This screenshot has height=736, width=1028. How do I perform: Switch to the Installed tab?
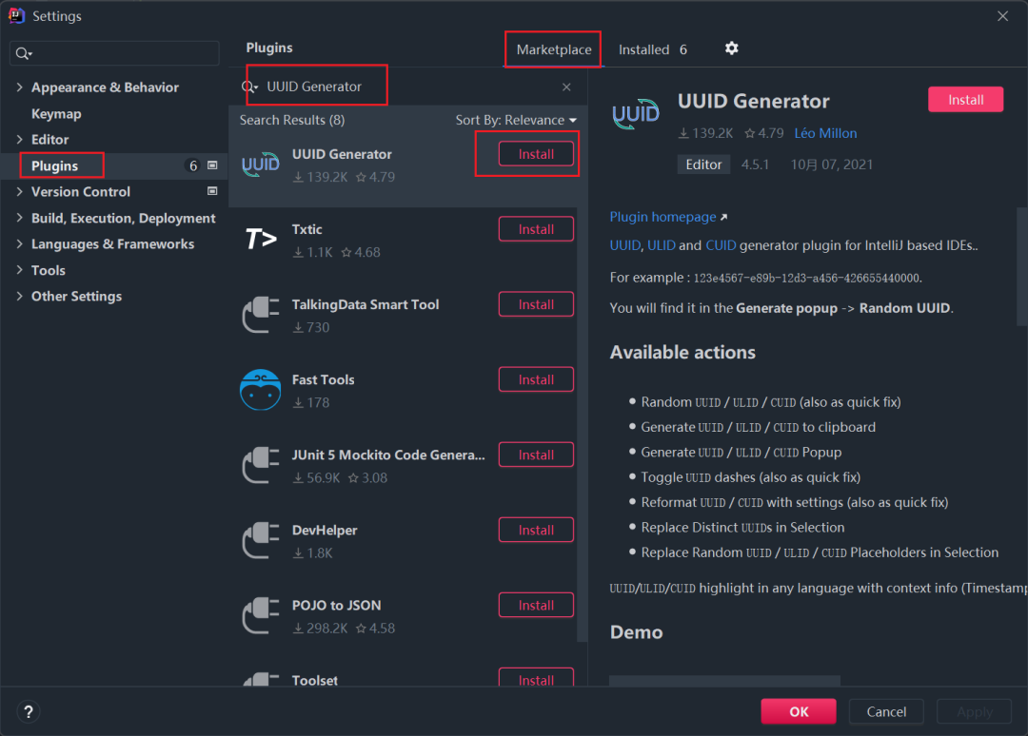point(652,49)
